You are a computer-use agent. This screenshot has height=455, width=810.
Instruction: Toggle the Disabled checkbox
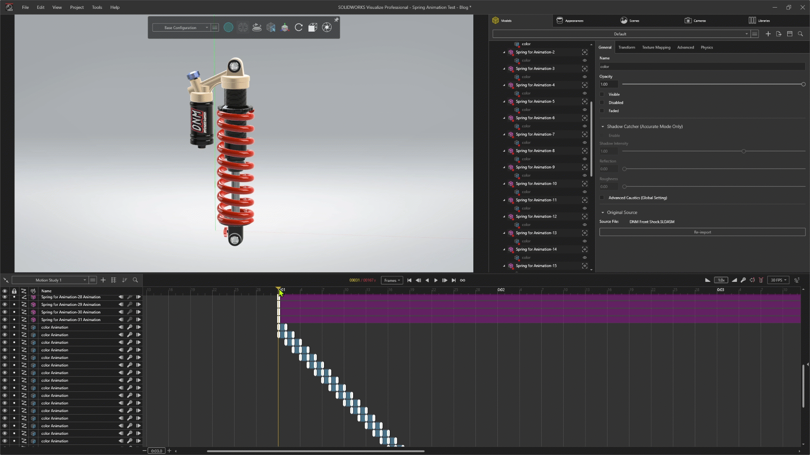coord(602,103)
